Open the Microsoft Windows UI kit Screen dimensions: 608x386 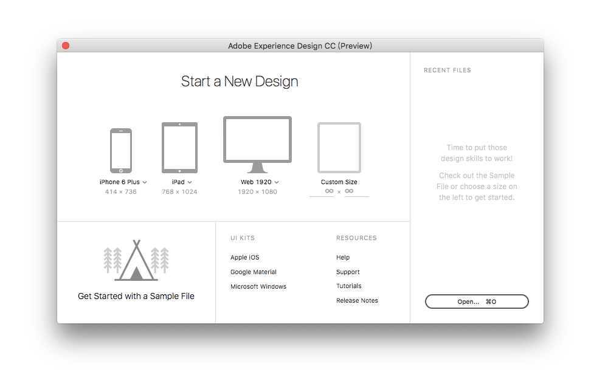[258, 286]
